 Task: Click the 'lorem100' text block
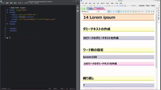pyautogui.click(x=90, y=57)
